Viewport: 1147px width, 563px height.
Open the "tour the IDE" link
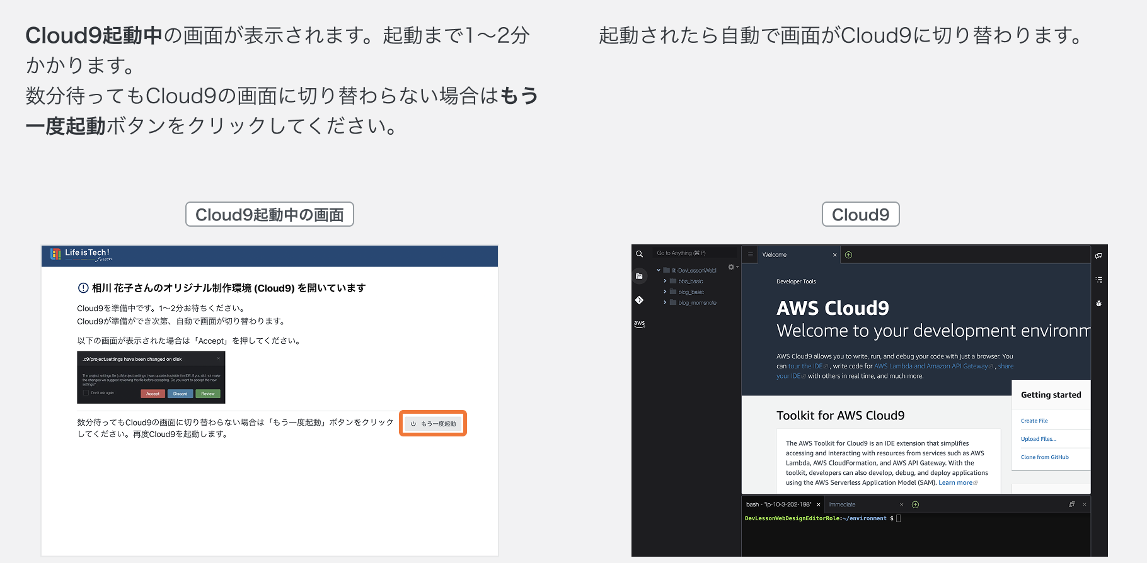[807, 366]
